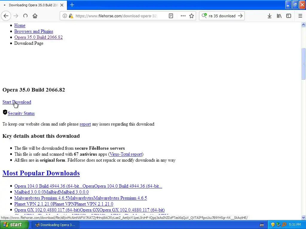Click 'Download Page' breadcrumb text
Image resolution: width=306 pixels, height=229 pixels.
tap(29, 43)
